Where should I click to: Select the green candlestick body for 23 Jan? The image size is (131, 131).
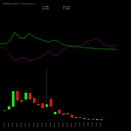[x=26, y=96]
